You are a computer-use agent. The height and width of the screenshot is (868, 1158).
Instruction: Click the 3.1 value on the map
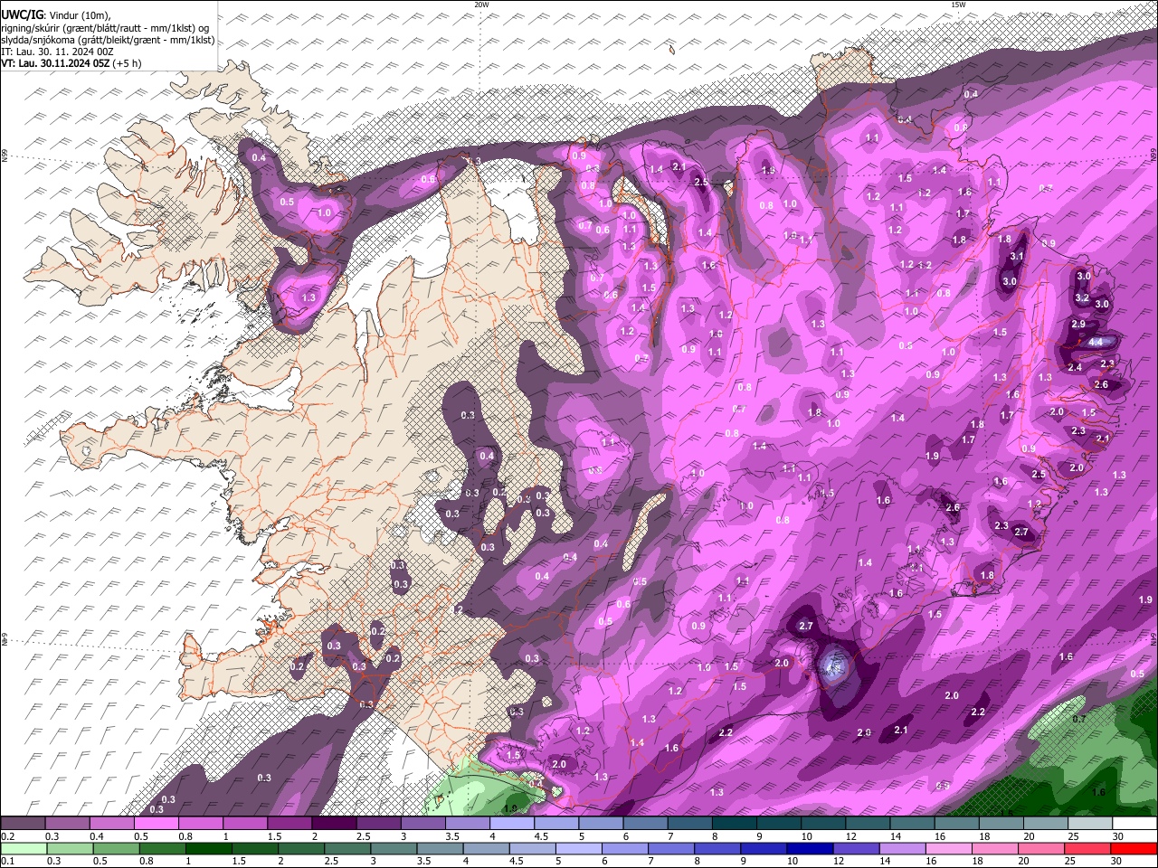pyautogui.click(x=1017, y=257)
